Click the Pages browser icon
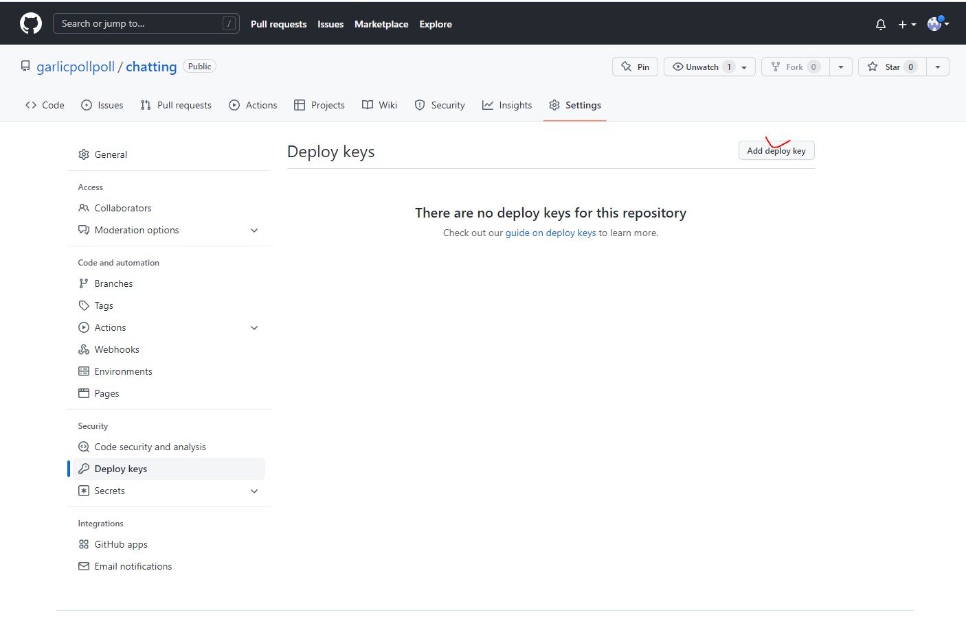 pos(84,393)
